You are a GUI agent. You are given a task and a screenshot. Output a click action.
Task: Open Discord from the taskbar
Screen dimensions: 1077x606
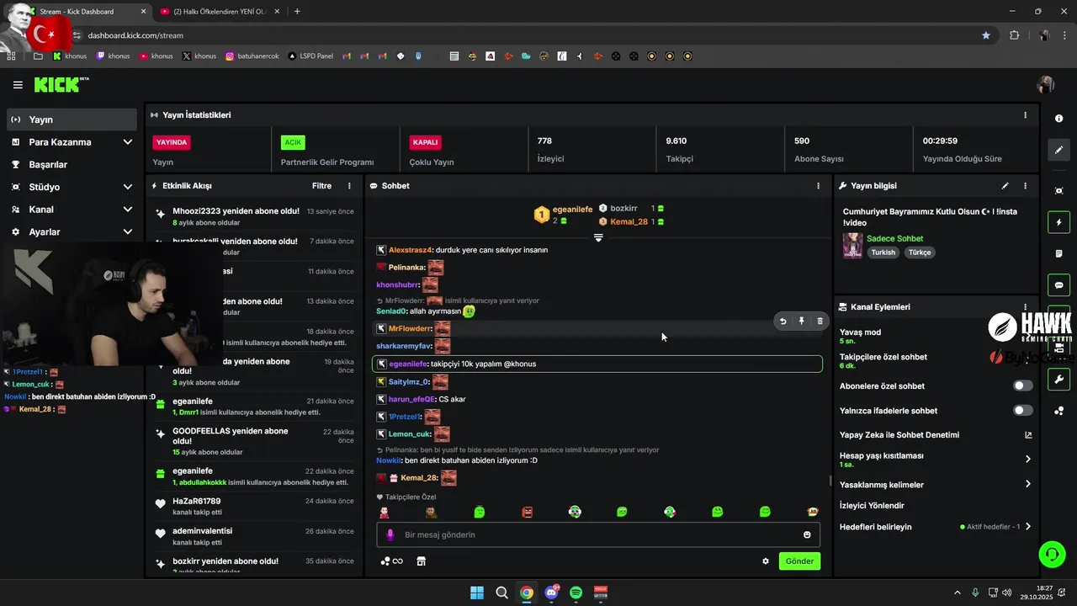coord(552,593)
